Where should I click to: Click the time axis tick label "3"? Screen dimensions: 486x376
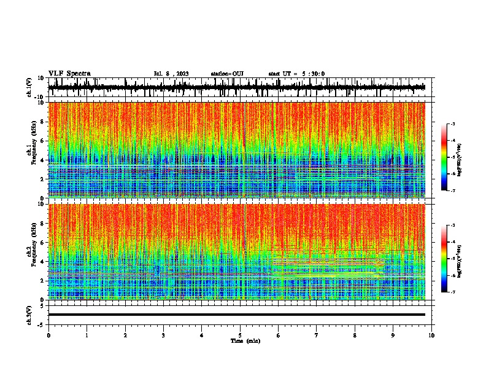pos(163,335)
